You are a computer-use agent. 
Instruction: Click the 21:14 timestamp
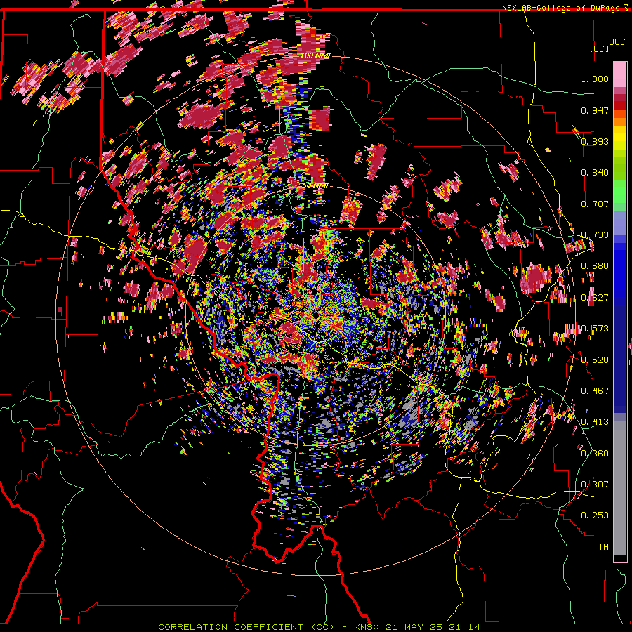click(x=466, y=627)
